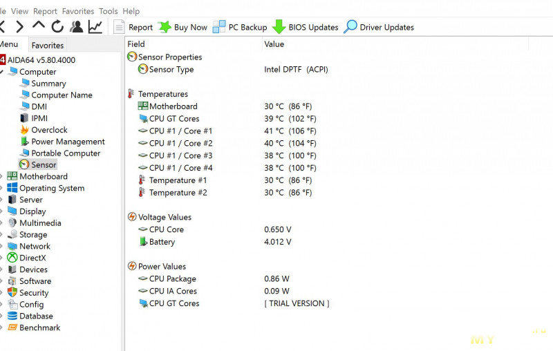Click the Driver Updates magnifier icon
Viewport: 553px width, 351px height.
tap(350, 27)
